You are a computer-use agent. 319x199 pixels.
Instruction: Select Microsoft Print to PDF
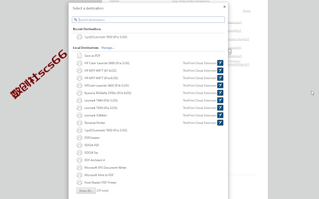tap(148, 175)
